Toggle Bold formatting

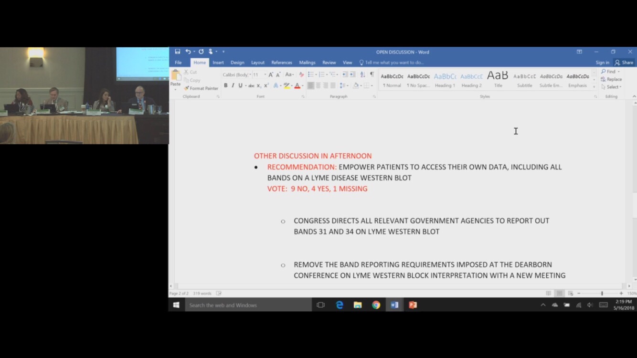coord(226,85)
